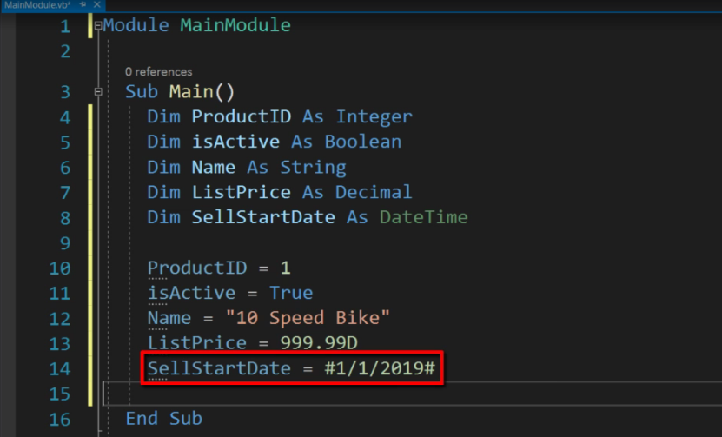The image size is (722, 437).
Task: Click the String type on line 6
Action: tap(313, 167)
